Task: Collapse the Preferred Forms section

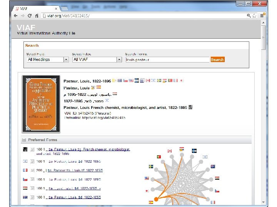Action: (24, 140)
